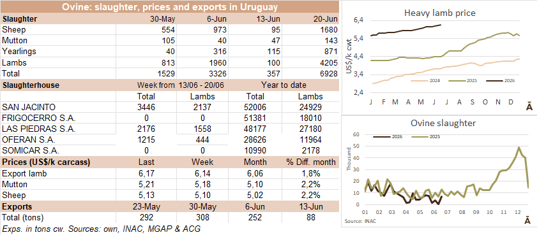Select the 'Exports' section header
This screenshot has width=537, height=235.
pos(17,206)
